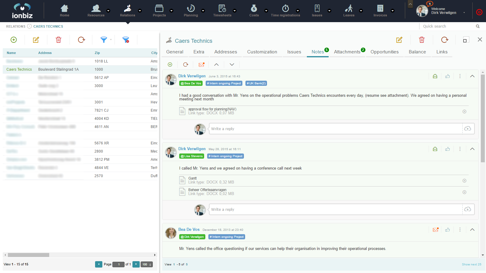This screenshot has height=273, width=486.
Task: Expand the Relations dropdown arrow
Action: click(140, 11)
